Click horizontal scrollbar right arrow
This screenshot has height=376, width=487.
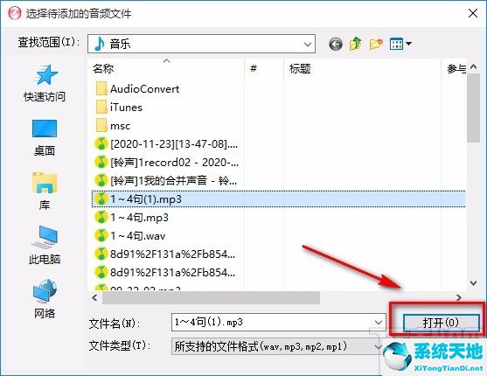pyautogui.click(x=459, y=298)
